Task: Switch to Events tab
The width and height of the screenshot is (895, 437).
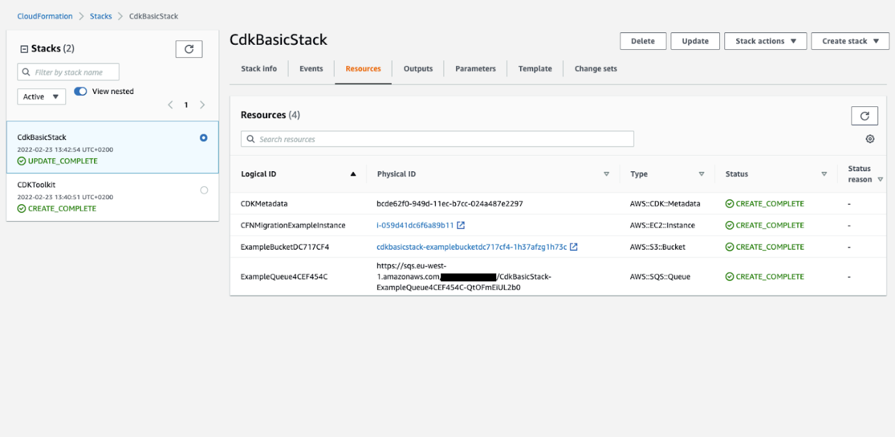Action: (x=311, y=69)
